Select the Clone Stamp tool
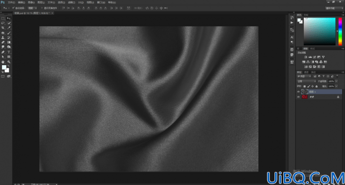The height and width of the screenshot is (185, 345). click(3, 37)
